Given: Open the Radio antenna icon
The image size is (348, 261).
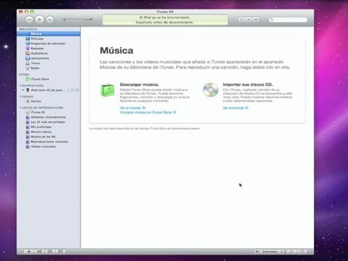Looking at the screenshot, I should (x=28, y=68).
